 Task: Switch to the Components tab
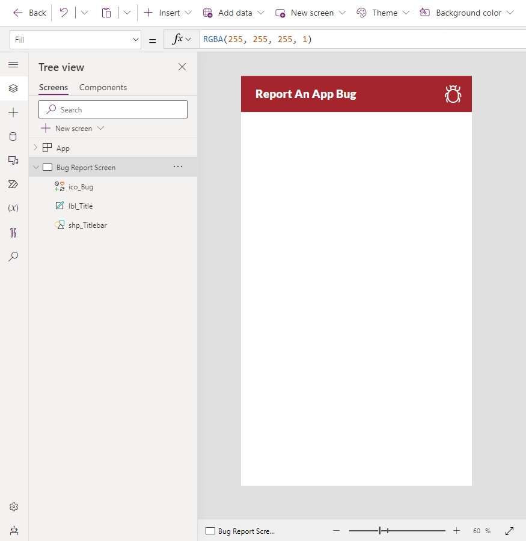click(x=103, y=87)
